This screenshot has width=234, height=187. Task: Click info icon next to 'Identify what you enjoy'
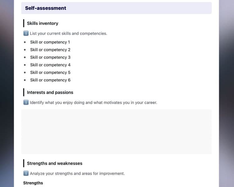tap(26, 102)
